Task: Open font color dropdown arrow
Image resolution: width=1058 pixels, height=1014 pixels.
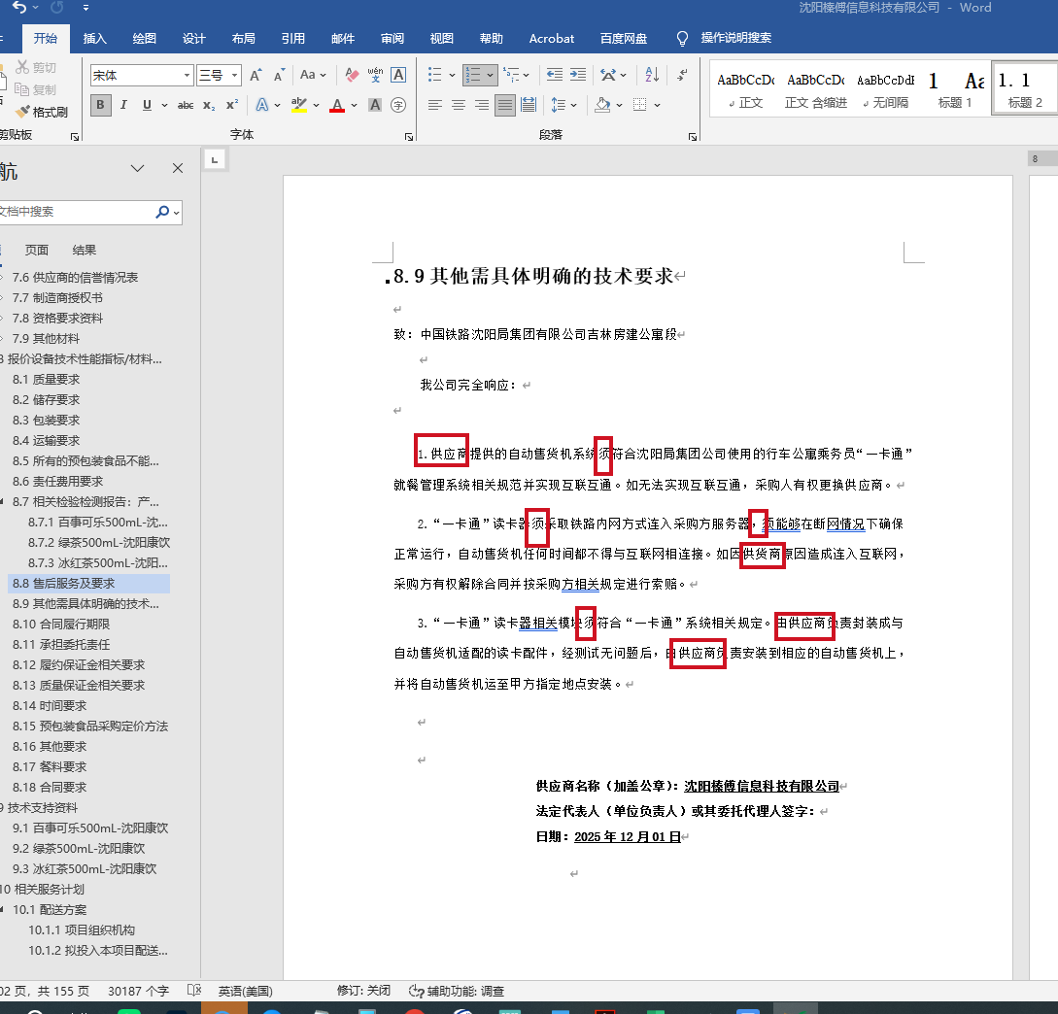Action: pyautogui.click(x=354, y=105)
